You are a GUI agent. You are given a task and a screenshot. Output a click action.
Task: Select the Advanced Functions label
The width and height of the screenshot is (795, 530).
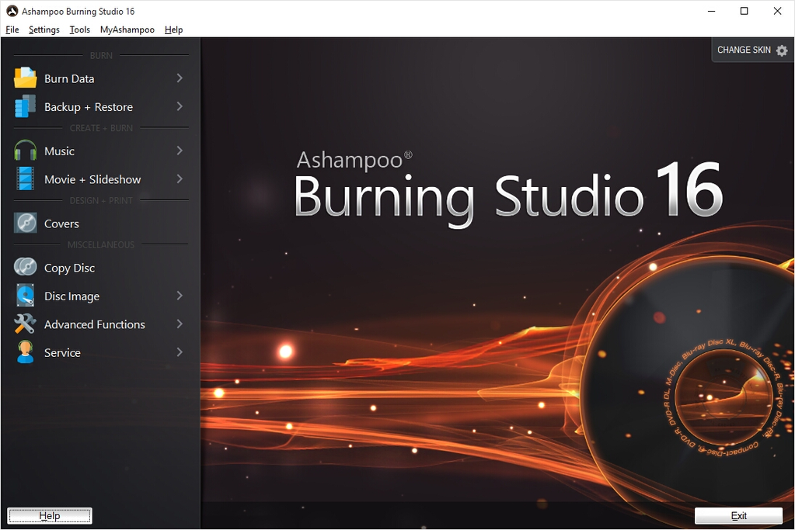(94, 324)
